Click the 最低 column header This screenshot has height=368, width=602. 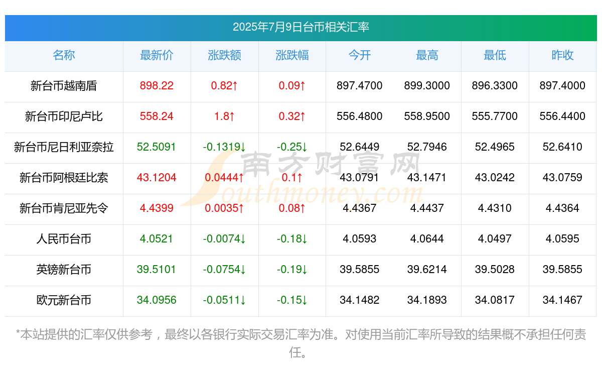pos(495,55)
